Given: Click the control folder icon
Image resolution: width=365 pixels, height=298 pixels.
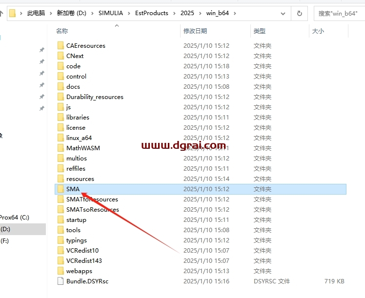Looking at the screenshot, I should click(x=61, y=76).
